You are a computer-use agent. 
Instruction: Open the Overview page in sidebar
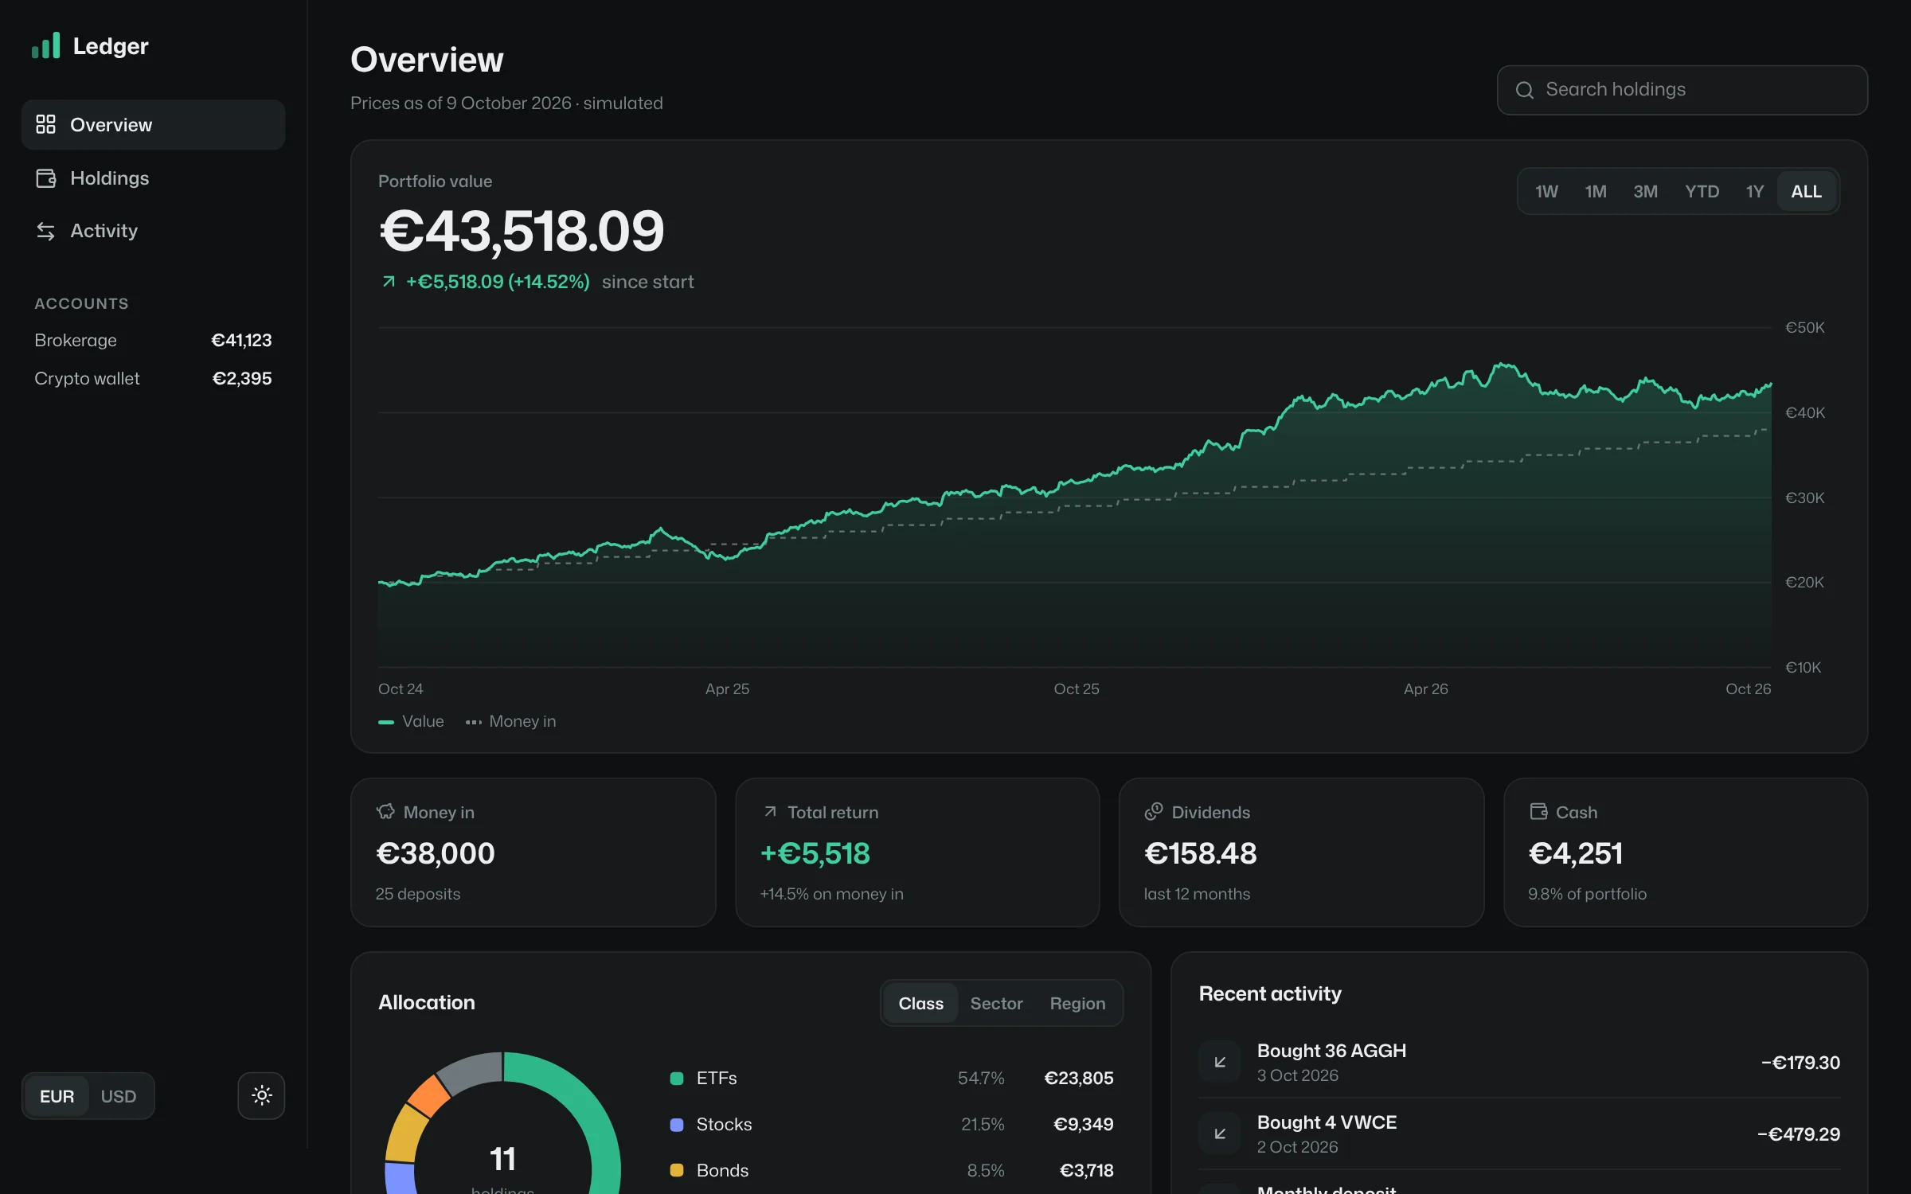153,124
